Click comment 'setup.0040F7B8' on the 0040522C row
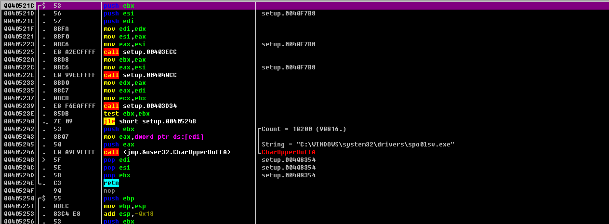 point(289,67)
